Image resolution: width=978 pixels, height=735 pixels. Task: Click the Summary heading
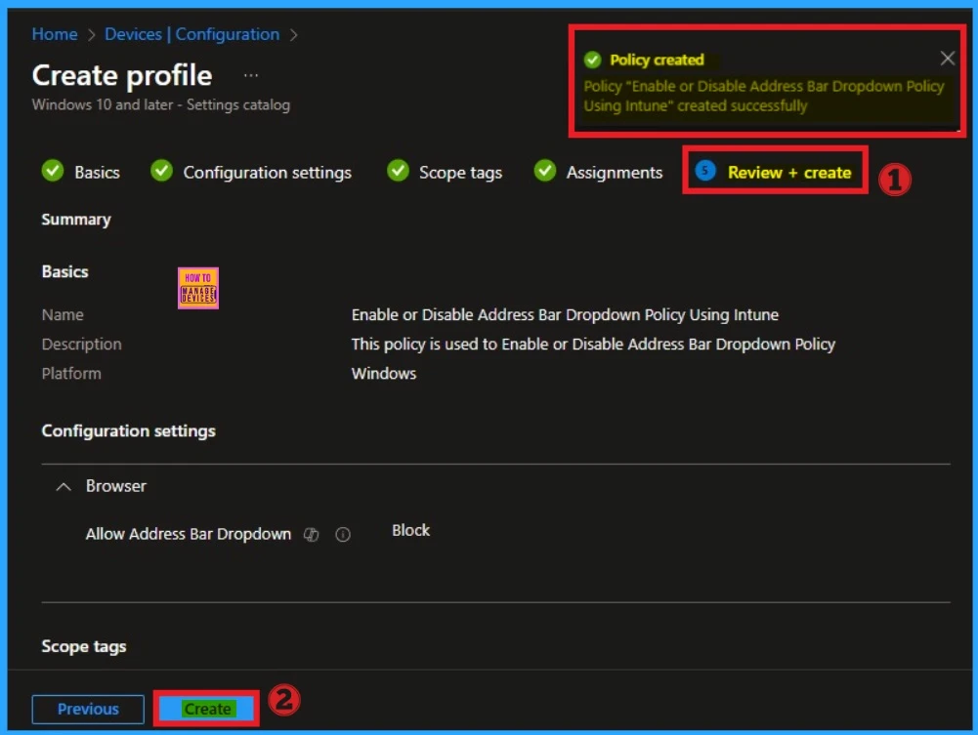(x=76, y=220)
